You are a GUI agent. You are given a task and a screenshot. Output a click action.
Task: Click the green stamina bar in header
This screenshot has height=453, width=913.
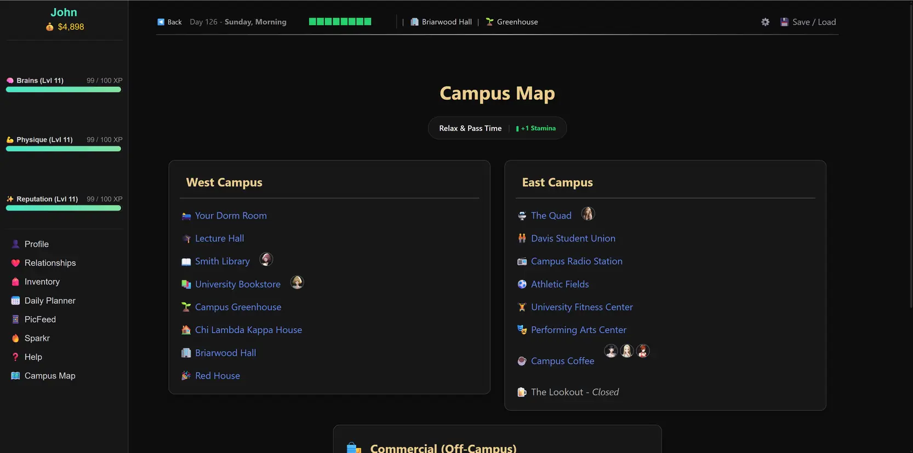coord(340,22)
